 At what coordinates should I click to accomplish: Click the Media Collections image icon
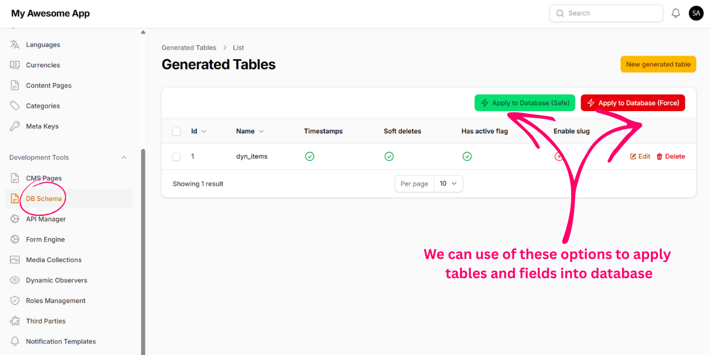click(x=15, y=260)
